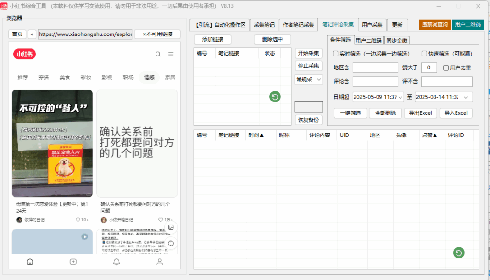Screen dimensions: 490x280
Task: Open the notification bell icon
Action: pos(117,262)
